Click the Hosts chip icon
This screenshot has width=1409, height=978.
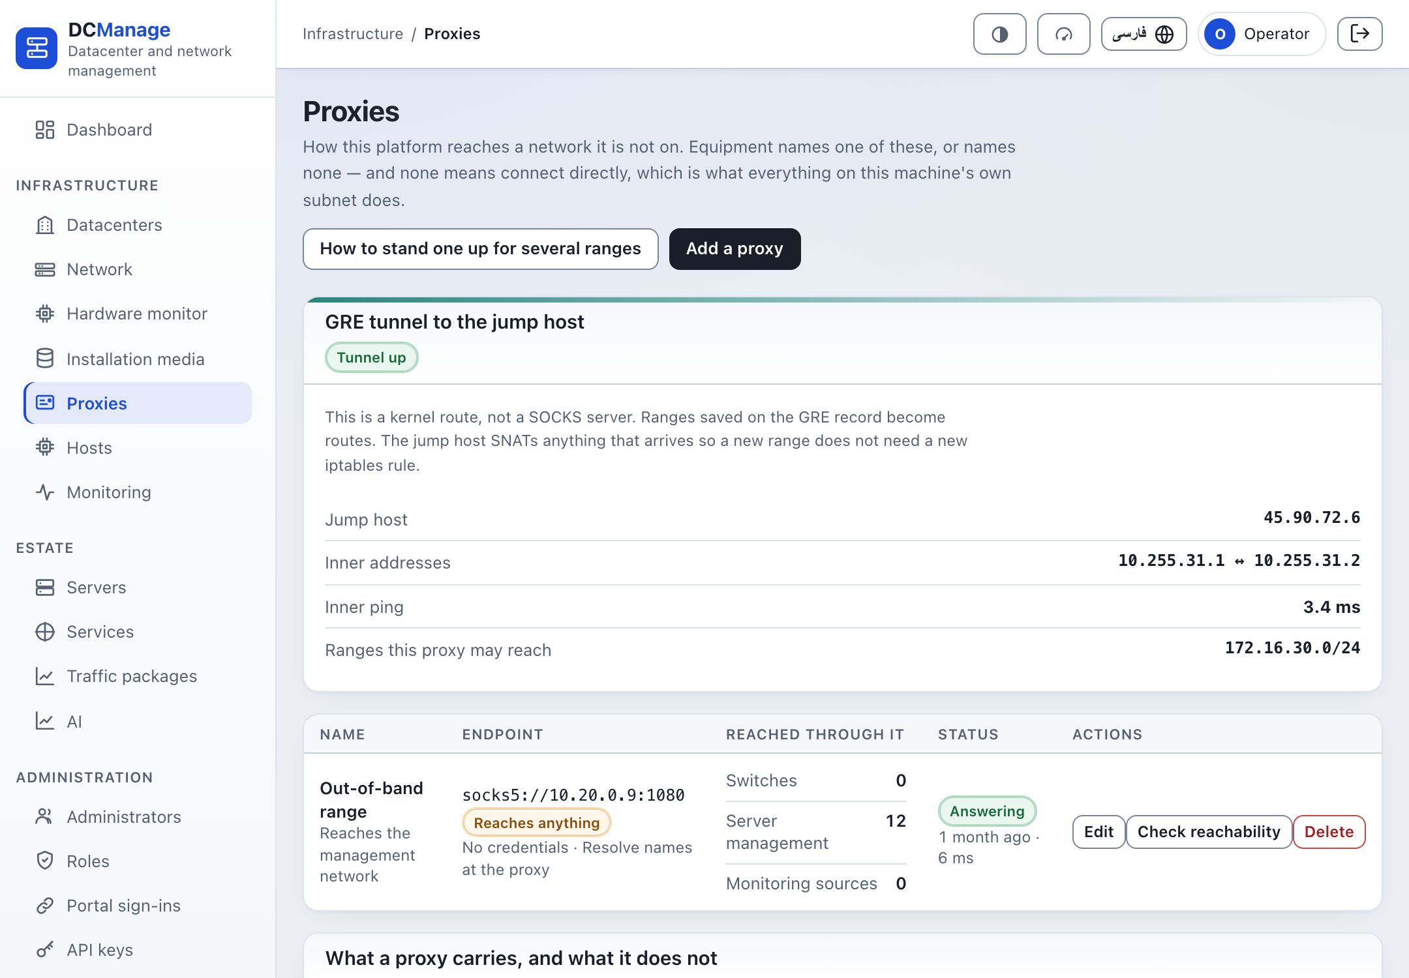coord(45,447)
